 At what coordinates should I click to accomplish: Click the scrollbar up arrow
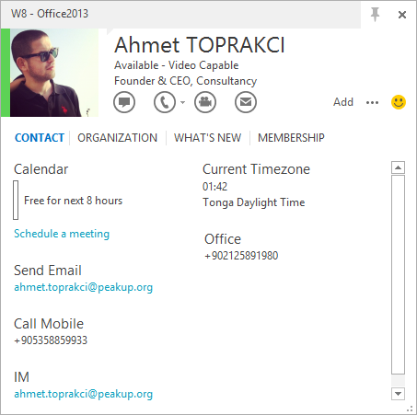pos(398,167)
